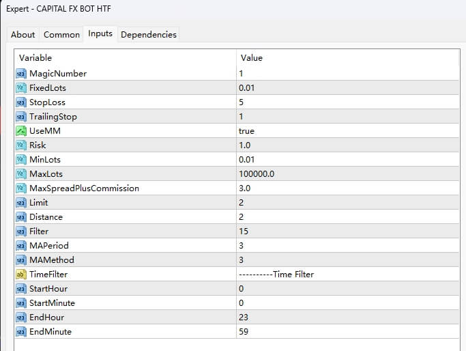Select the MAPeriod variable name
The image size is (466, 351).
pyautogui.click(x=49, y=245)
